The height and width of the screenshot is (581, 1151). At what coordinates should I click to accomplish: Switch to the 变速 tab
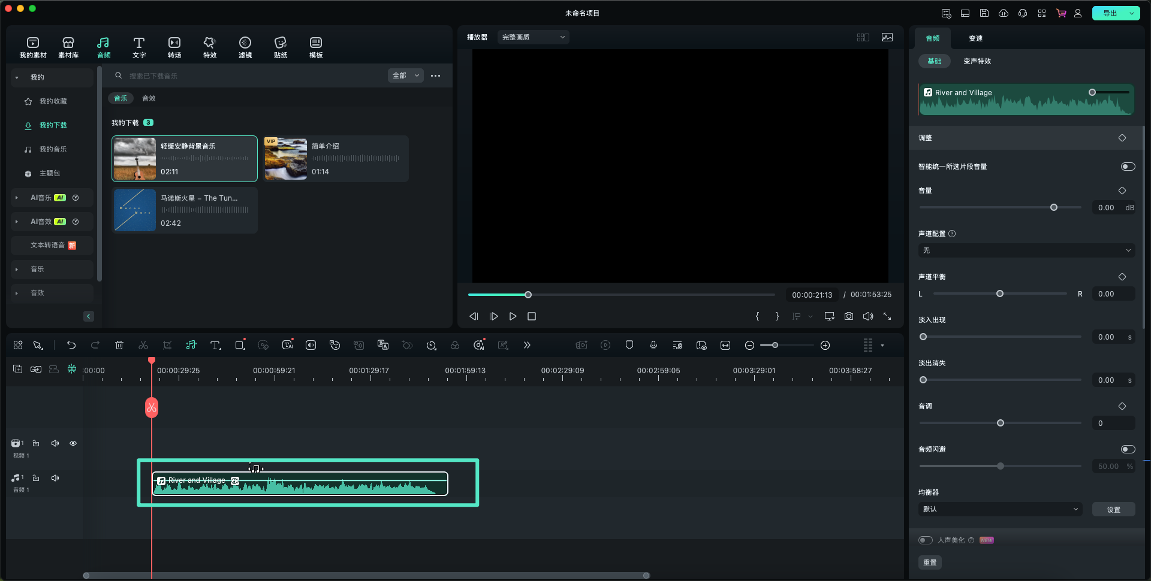coord(975,38)
